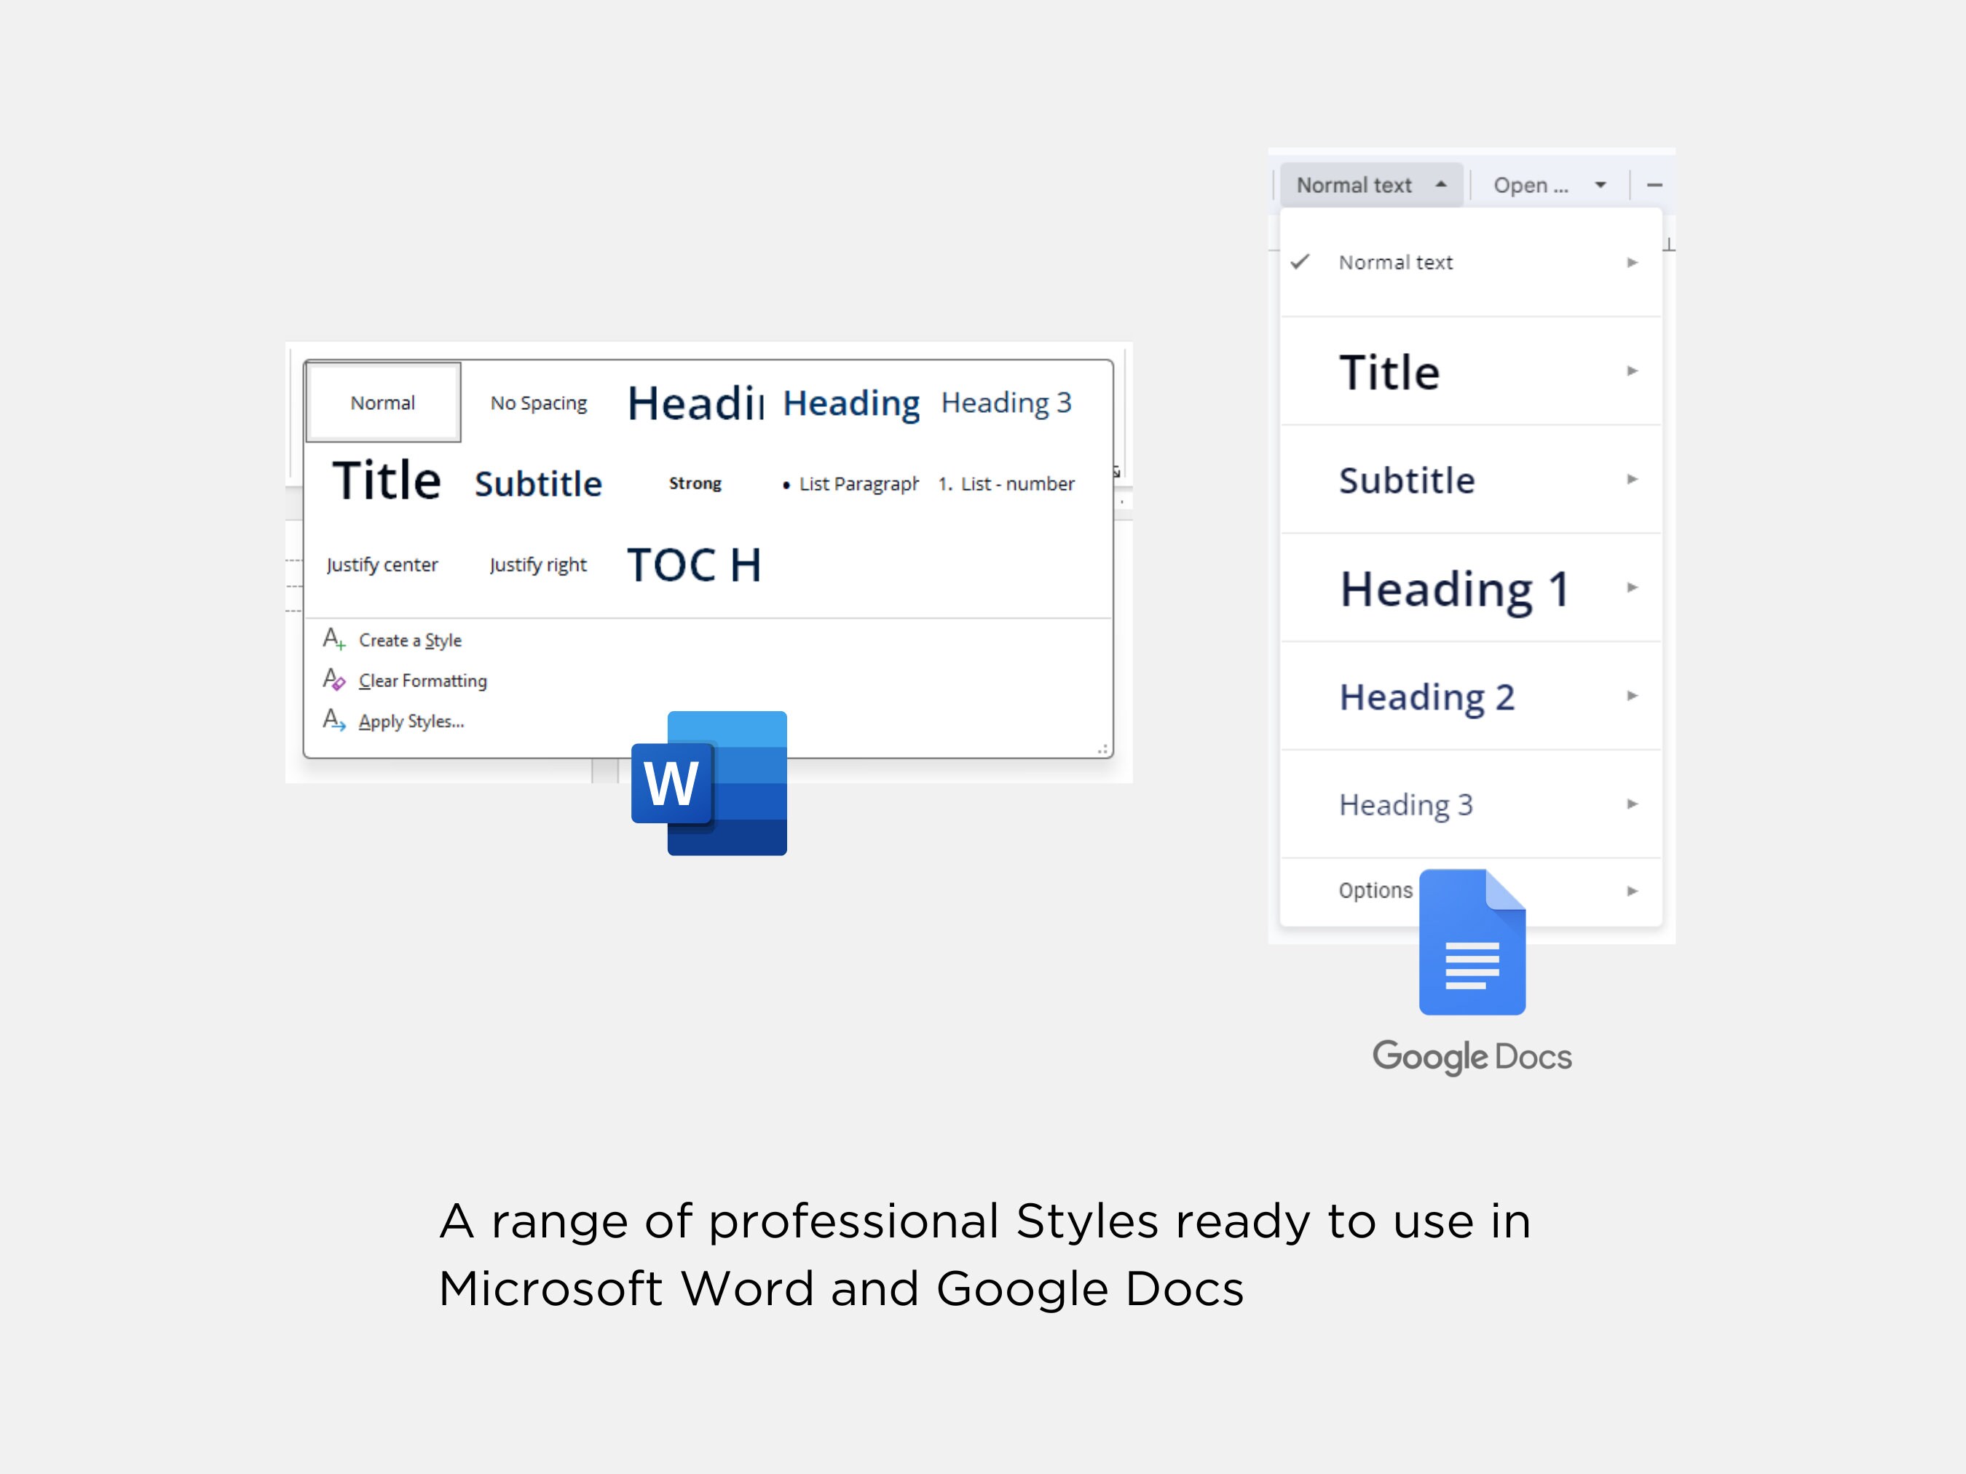Click the Open font dropdown arrow
The height and width of the screenshot is (1474, 1966).
click(x=1600, y=185)
